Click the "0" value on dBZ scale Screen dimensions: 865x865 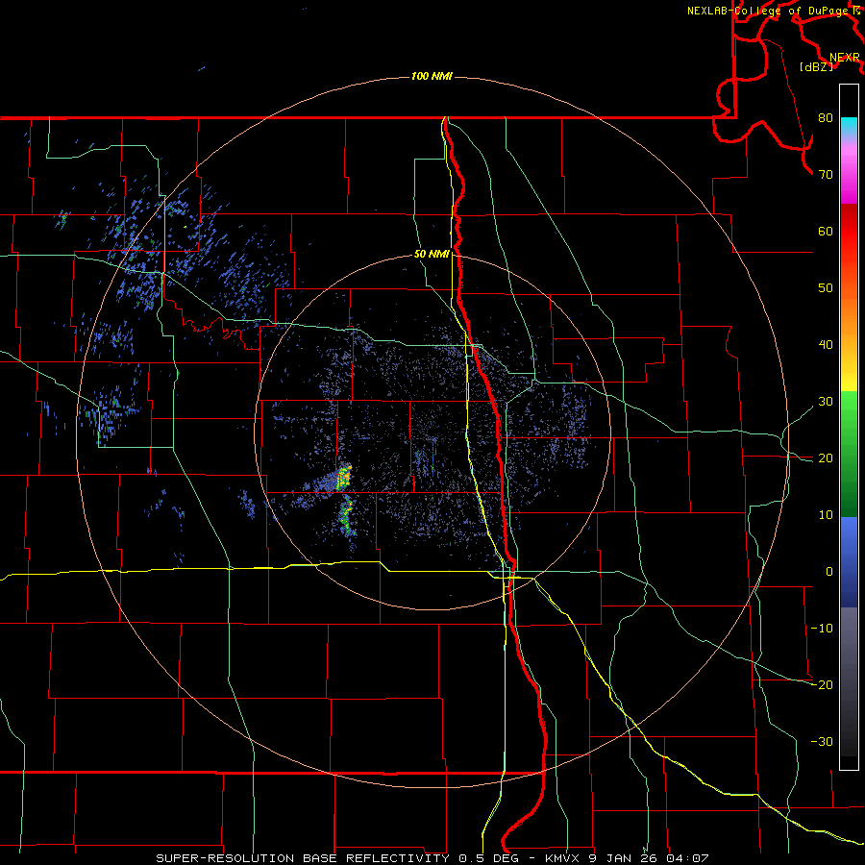829,572
